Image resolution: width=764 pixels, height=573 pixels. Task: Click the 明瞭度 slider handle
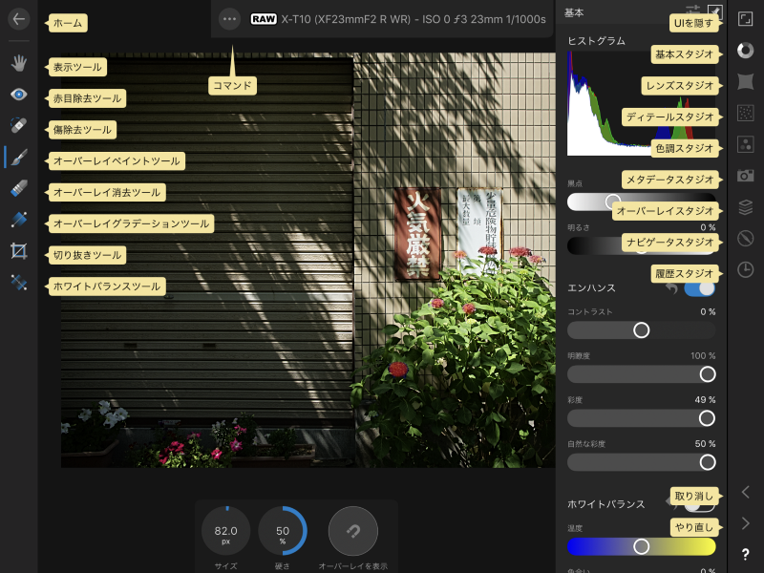coord(708,374)
